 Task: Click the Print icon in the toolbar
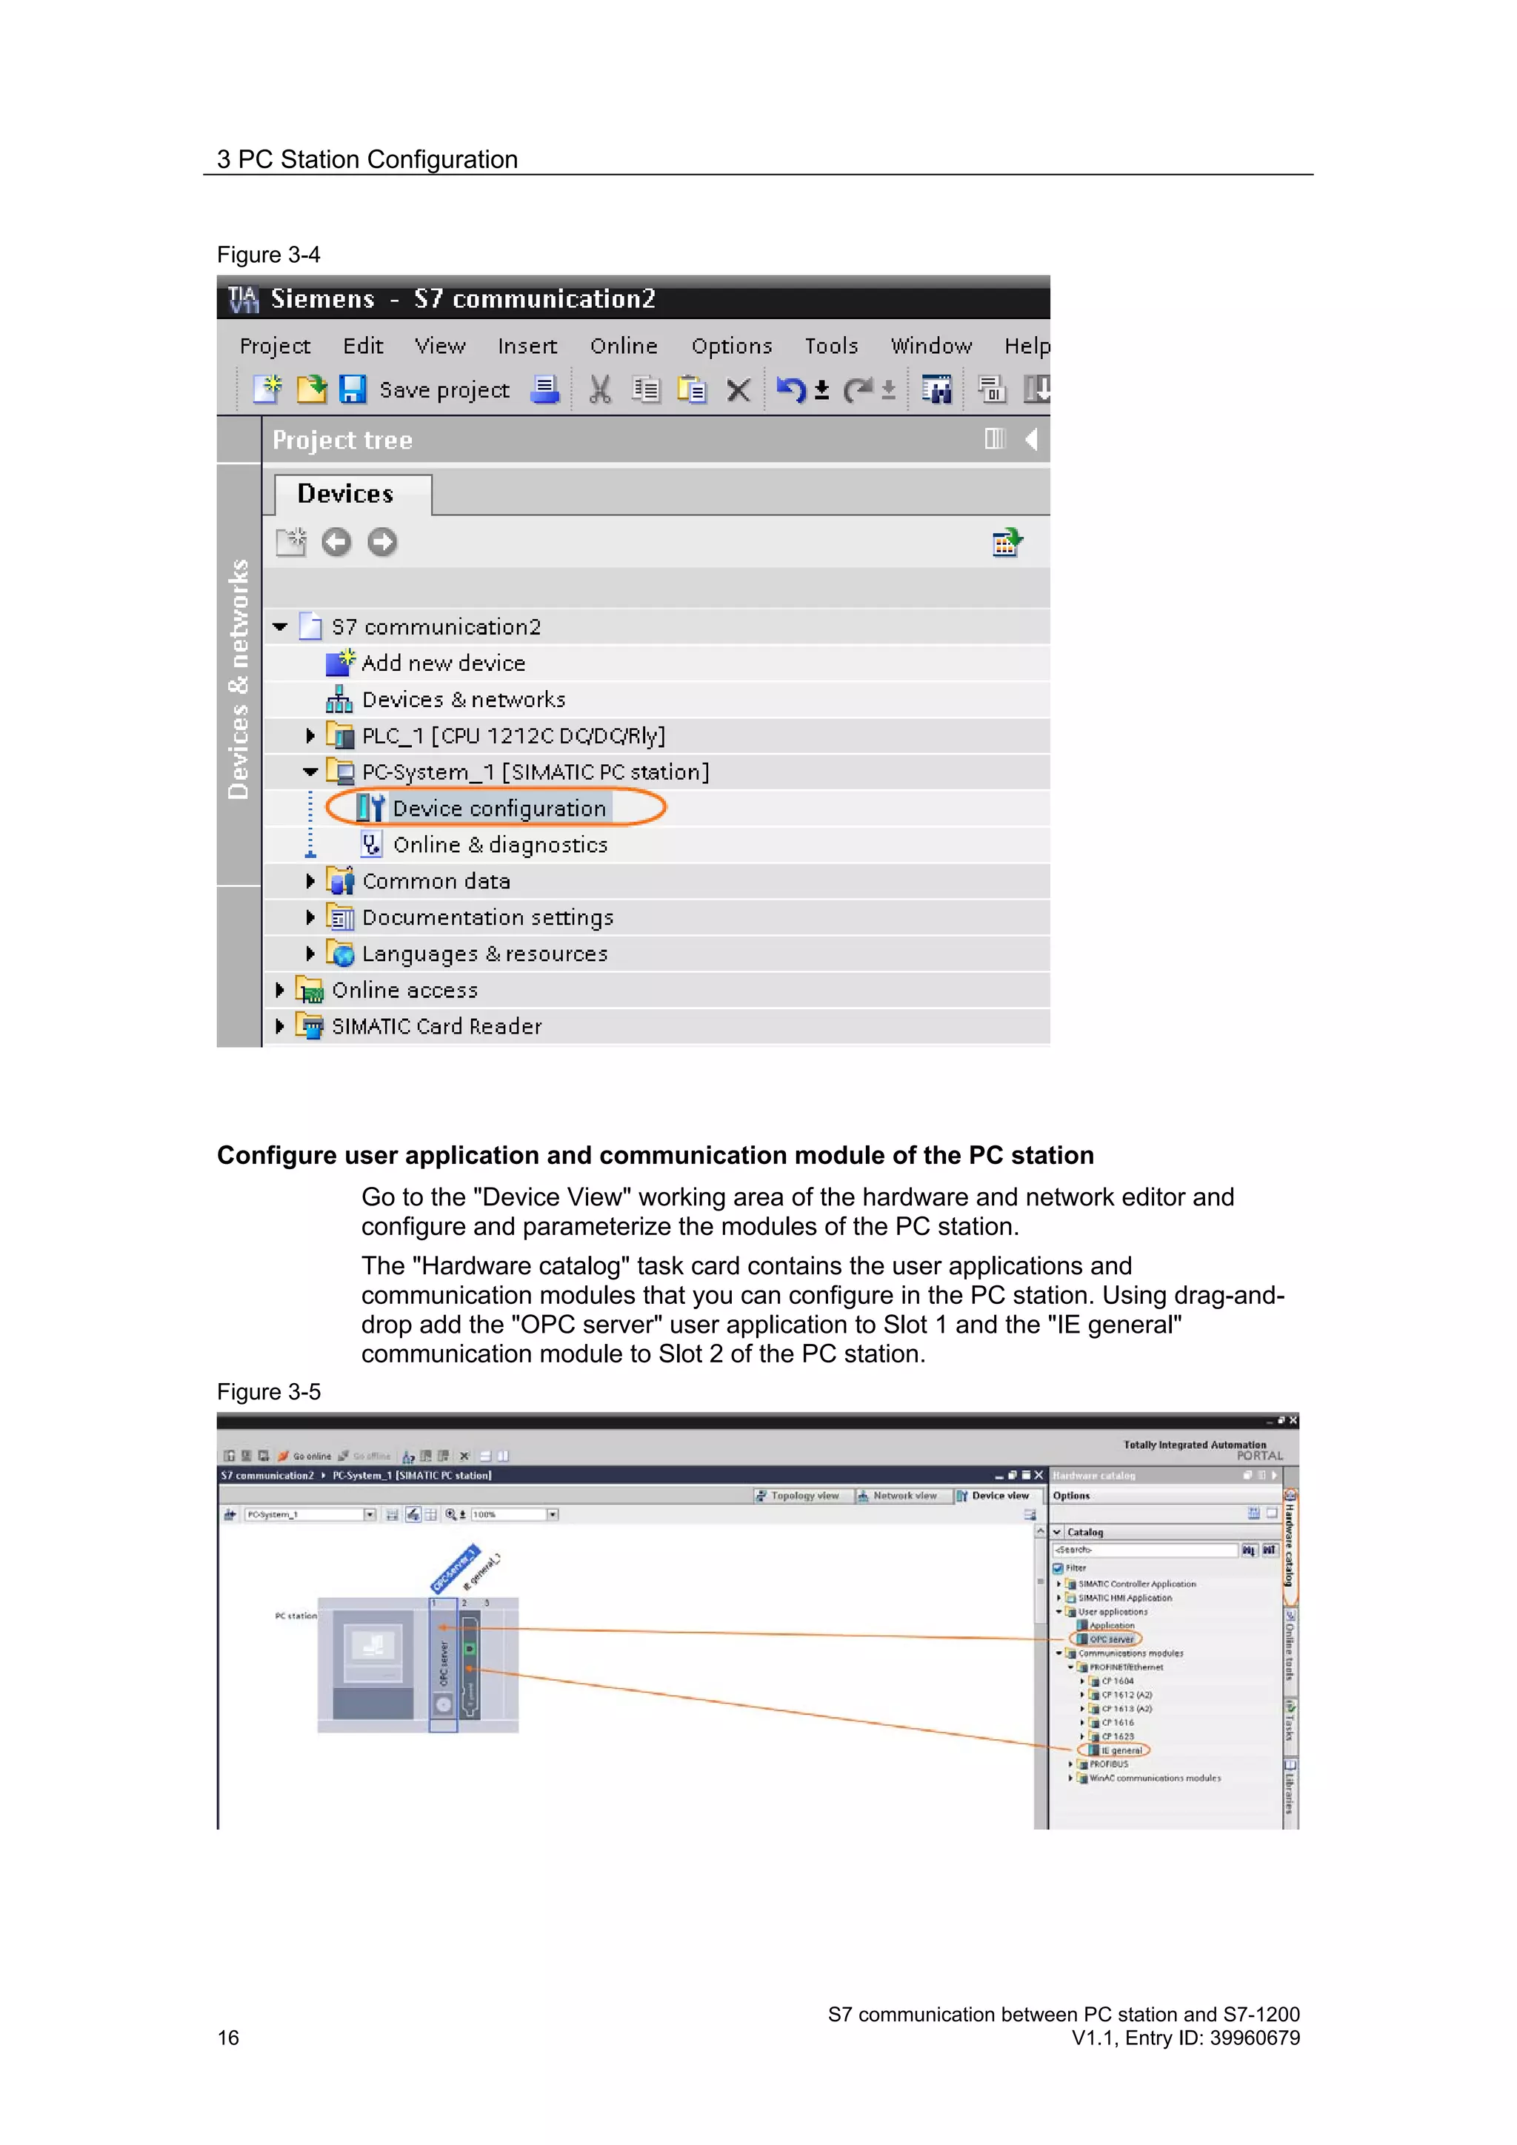(545, 389)
